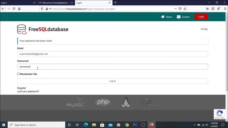Close the active Log In tab
This screenshot has width=228, height=128.
[110, 3]
